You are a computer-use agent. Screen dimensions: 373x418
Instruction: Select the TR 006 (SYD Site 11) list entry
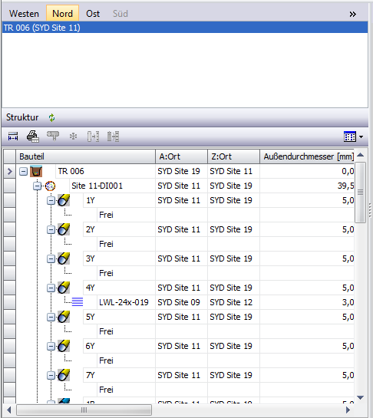[x=185, y=28]
